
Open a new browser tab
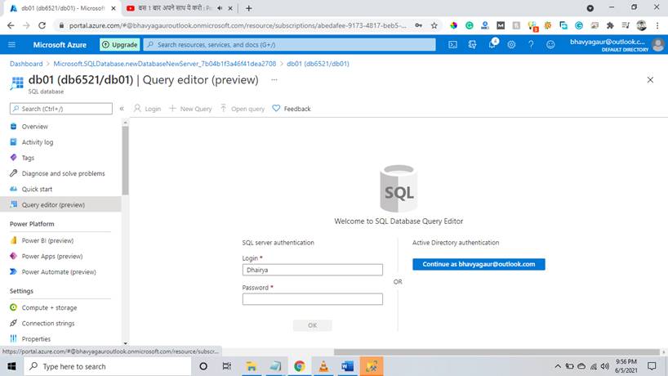click(249, 8)
